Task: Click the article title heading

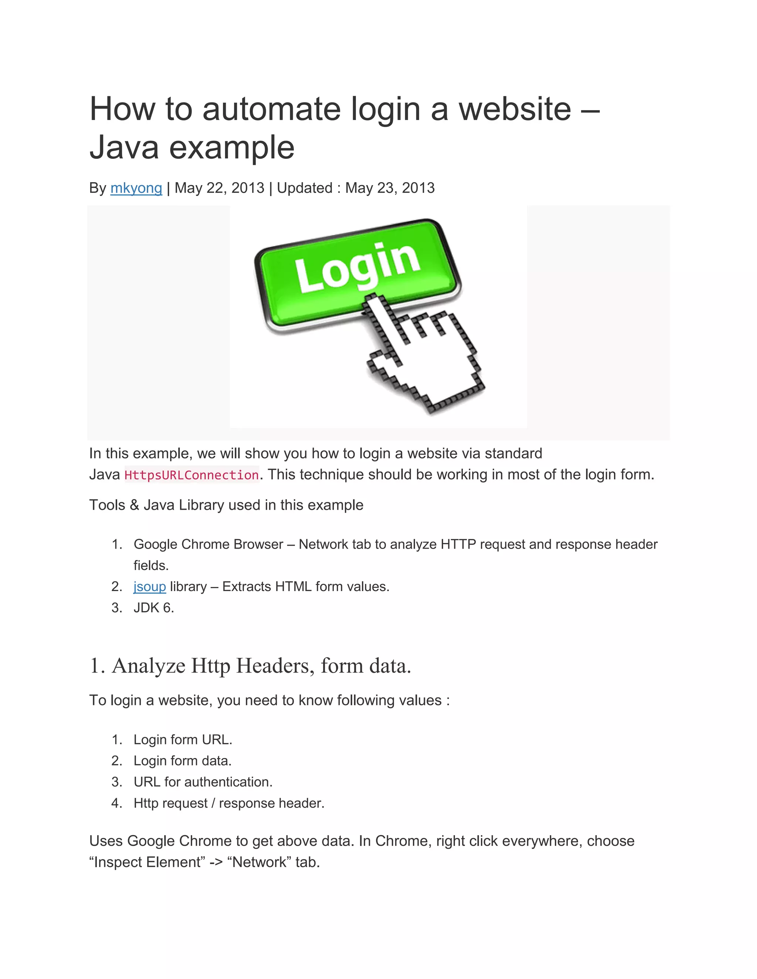Action: (344, 127)
